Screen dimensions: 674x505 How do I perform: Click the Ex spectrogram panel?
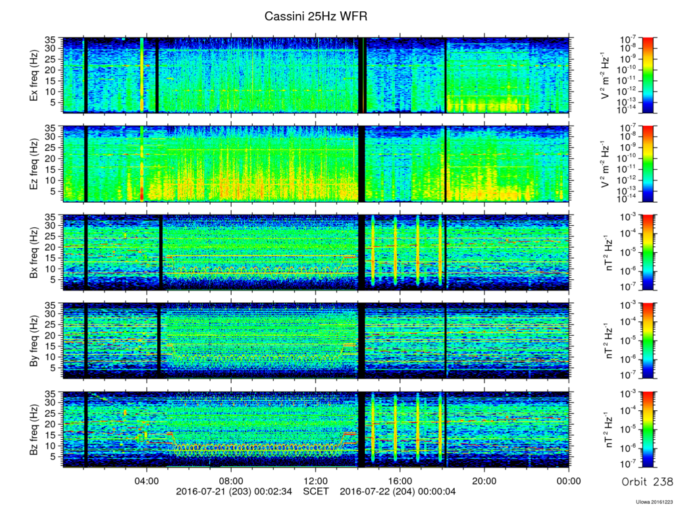[x=316, y=75]
